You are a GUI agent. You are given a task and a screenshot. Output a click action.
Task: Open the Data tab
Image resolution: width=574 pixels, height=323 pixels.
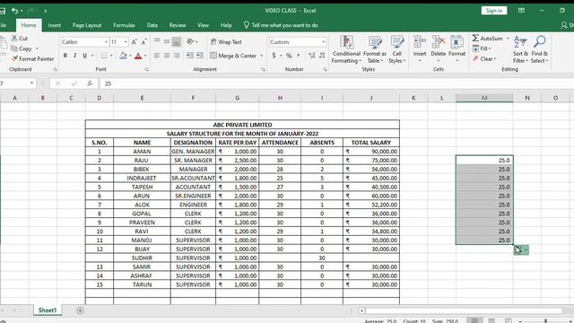coord(152,25)
